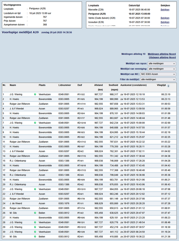
Task: Click Bovensmilde in row 19
Action: click(x=45, y=180)
